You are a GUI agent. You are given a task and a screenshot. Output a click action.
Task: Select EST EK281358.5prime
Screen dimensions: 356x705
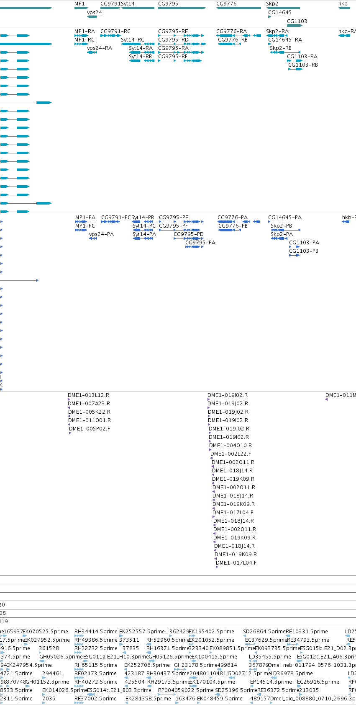coord(148,699)
